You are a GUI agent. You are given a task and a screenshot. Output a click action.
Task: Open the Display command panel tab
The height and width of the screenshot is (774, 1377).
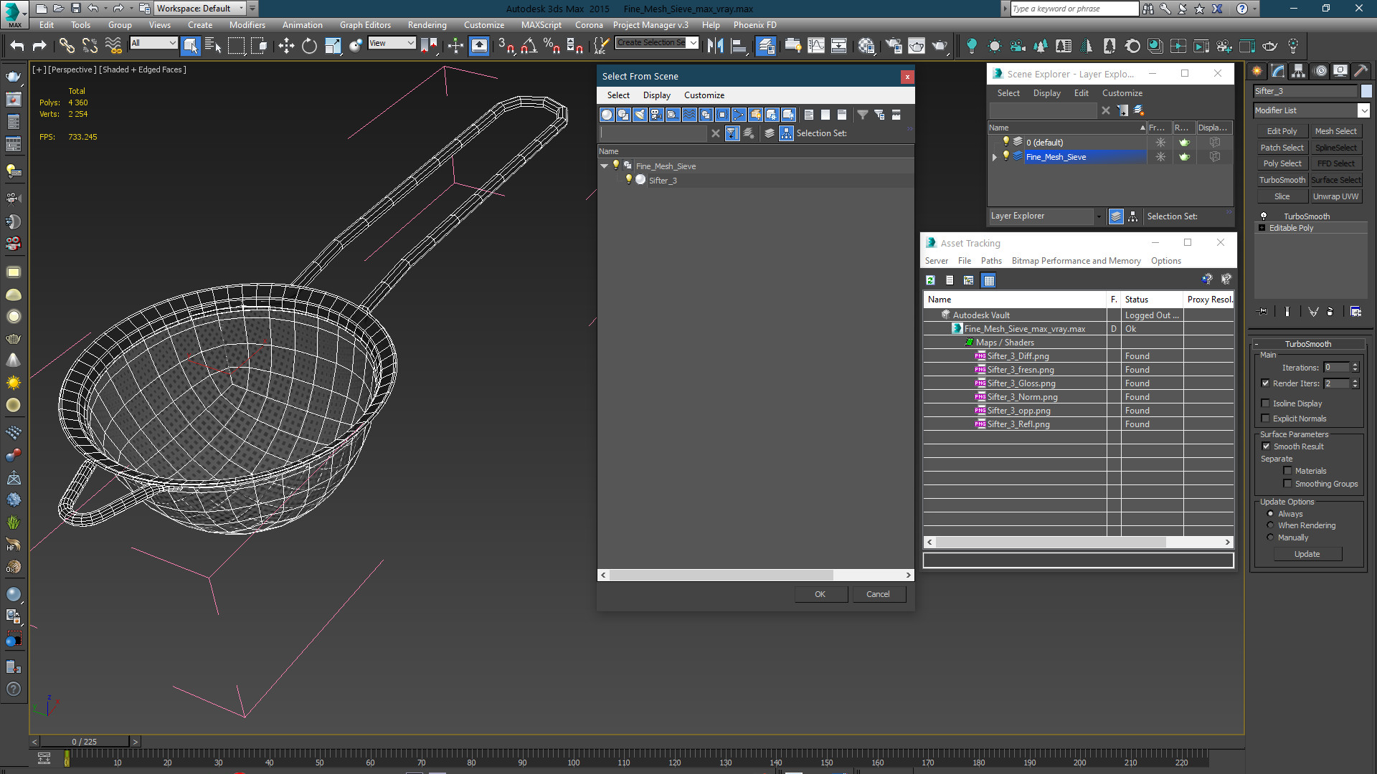1340,71
